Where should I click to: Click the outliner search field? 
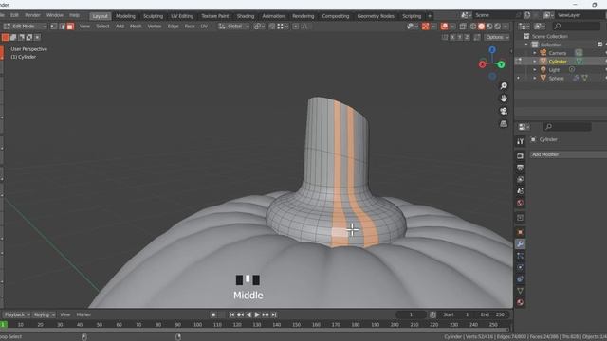(577, 27)
